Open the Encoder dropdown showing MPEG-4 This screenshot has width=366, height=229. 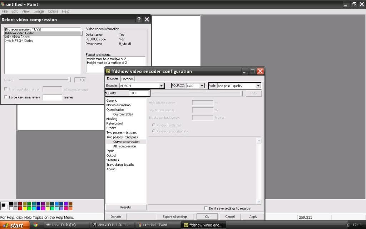[161, 86]
